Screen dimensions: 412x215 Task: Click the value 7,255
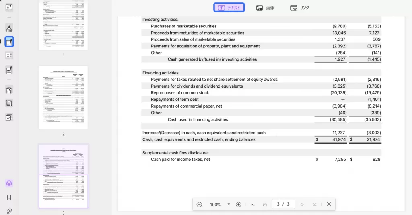coord(340,160)
